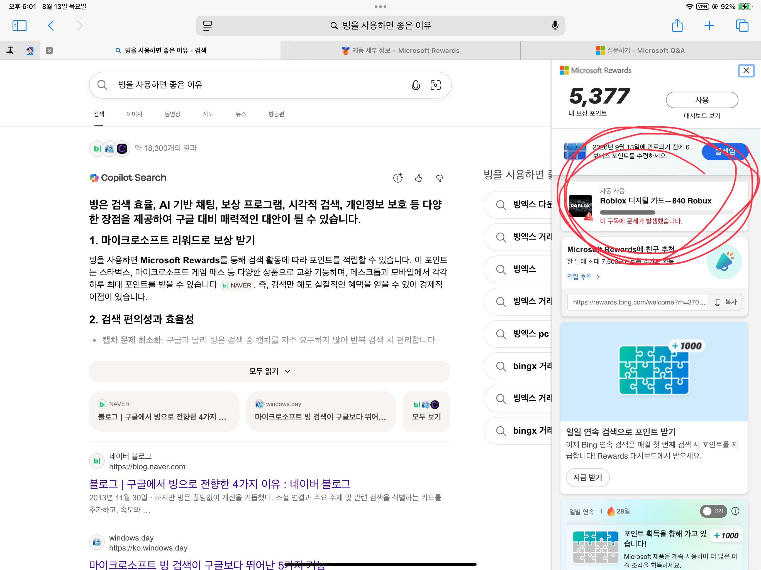Image resolution: width=761 pixels, height=570 pixels.
Task: Copy the Rewards referral link
Action: [726, 302]
